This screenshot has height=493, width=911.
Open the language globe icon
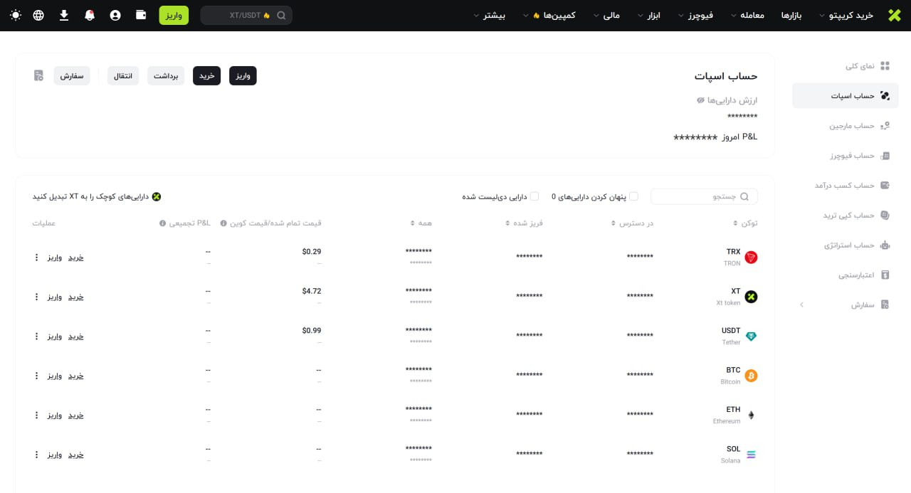point(38,15)
